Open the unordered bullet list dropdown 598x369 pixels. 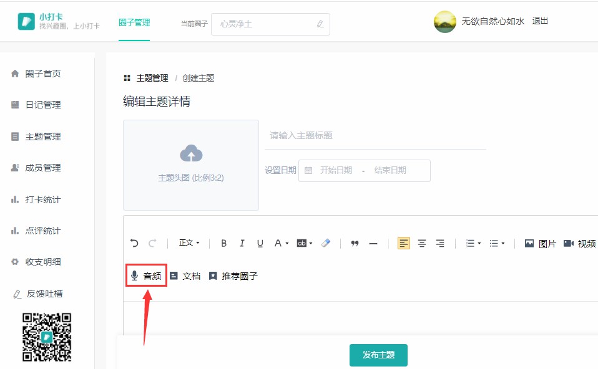497,243
